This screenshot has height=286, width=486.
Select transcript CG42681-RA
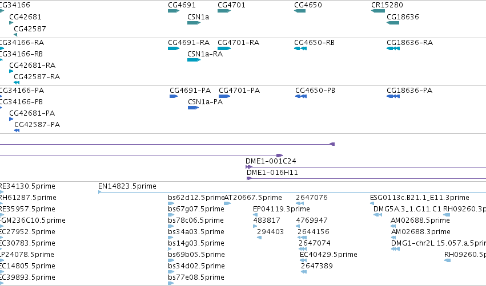tap(32, 66)
